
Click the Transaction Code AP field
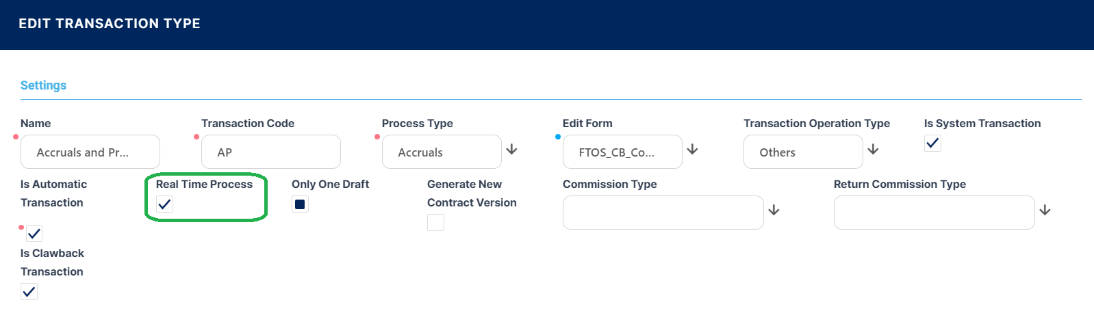(270, 152)
